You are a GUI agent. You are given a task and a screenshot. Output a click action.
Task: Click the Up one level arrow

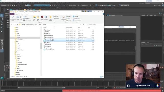(x=17, y=25)
